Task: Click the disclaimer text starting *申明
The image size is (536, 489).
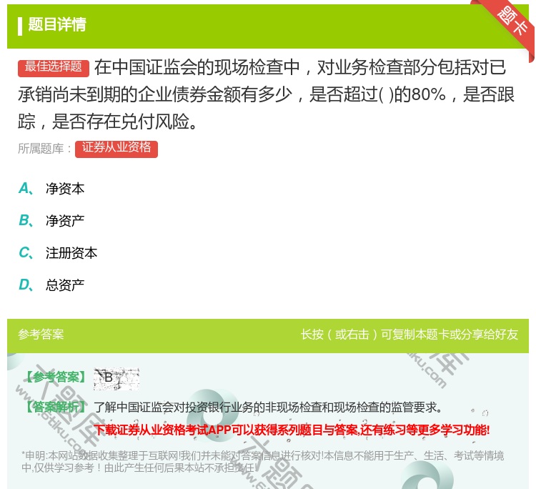Action: (x=262, y=461)
